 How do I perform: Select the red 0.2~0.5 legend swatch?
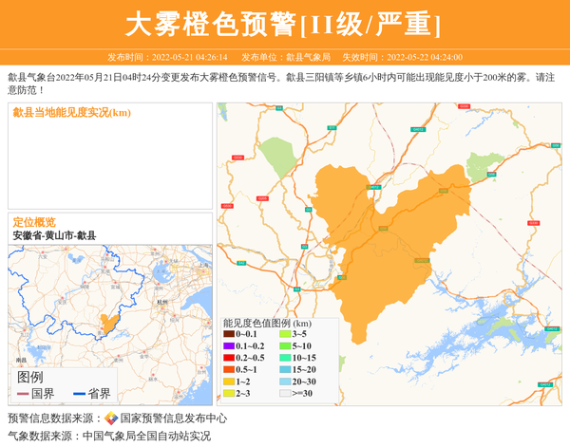229,358
